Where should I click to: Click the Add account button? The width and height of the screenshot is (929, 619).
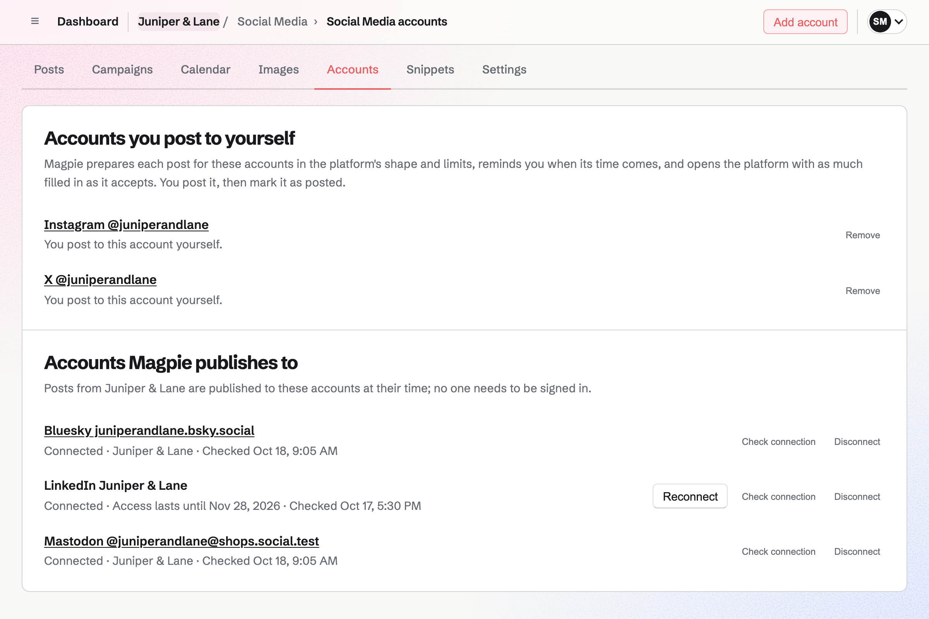point(805,22)
